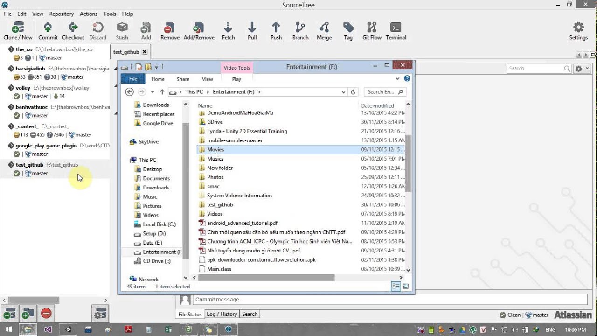This screenshot has height=336, width=597.
Task: Close the test_github repository tab
Action: coord(145,52)
